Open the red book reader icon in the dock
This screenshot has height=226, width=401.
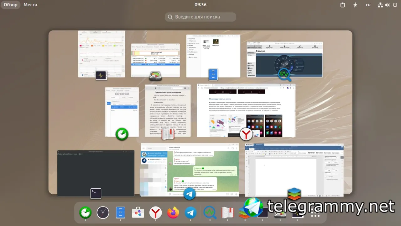click(x=228, y=213)
